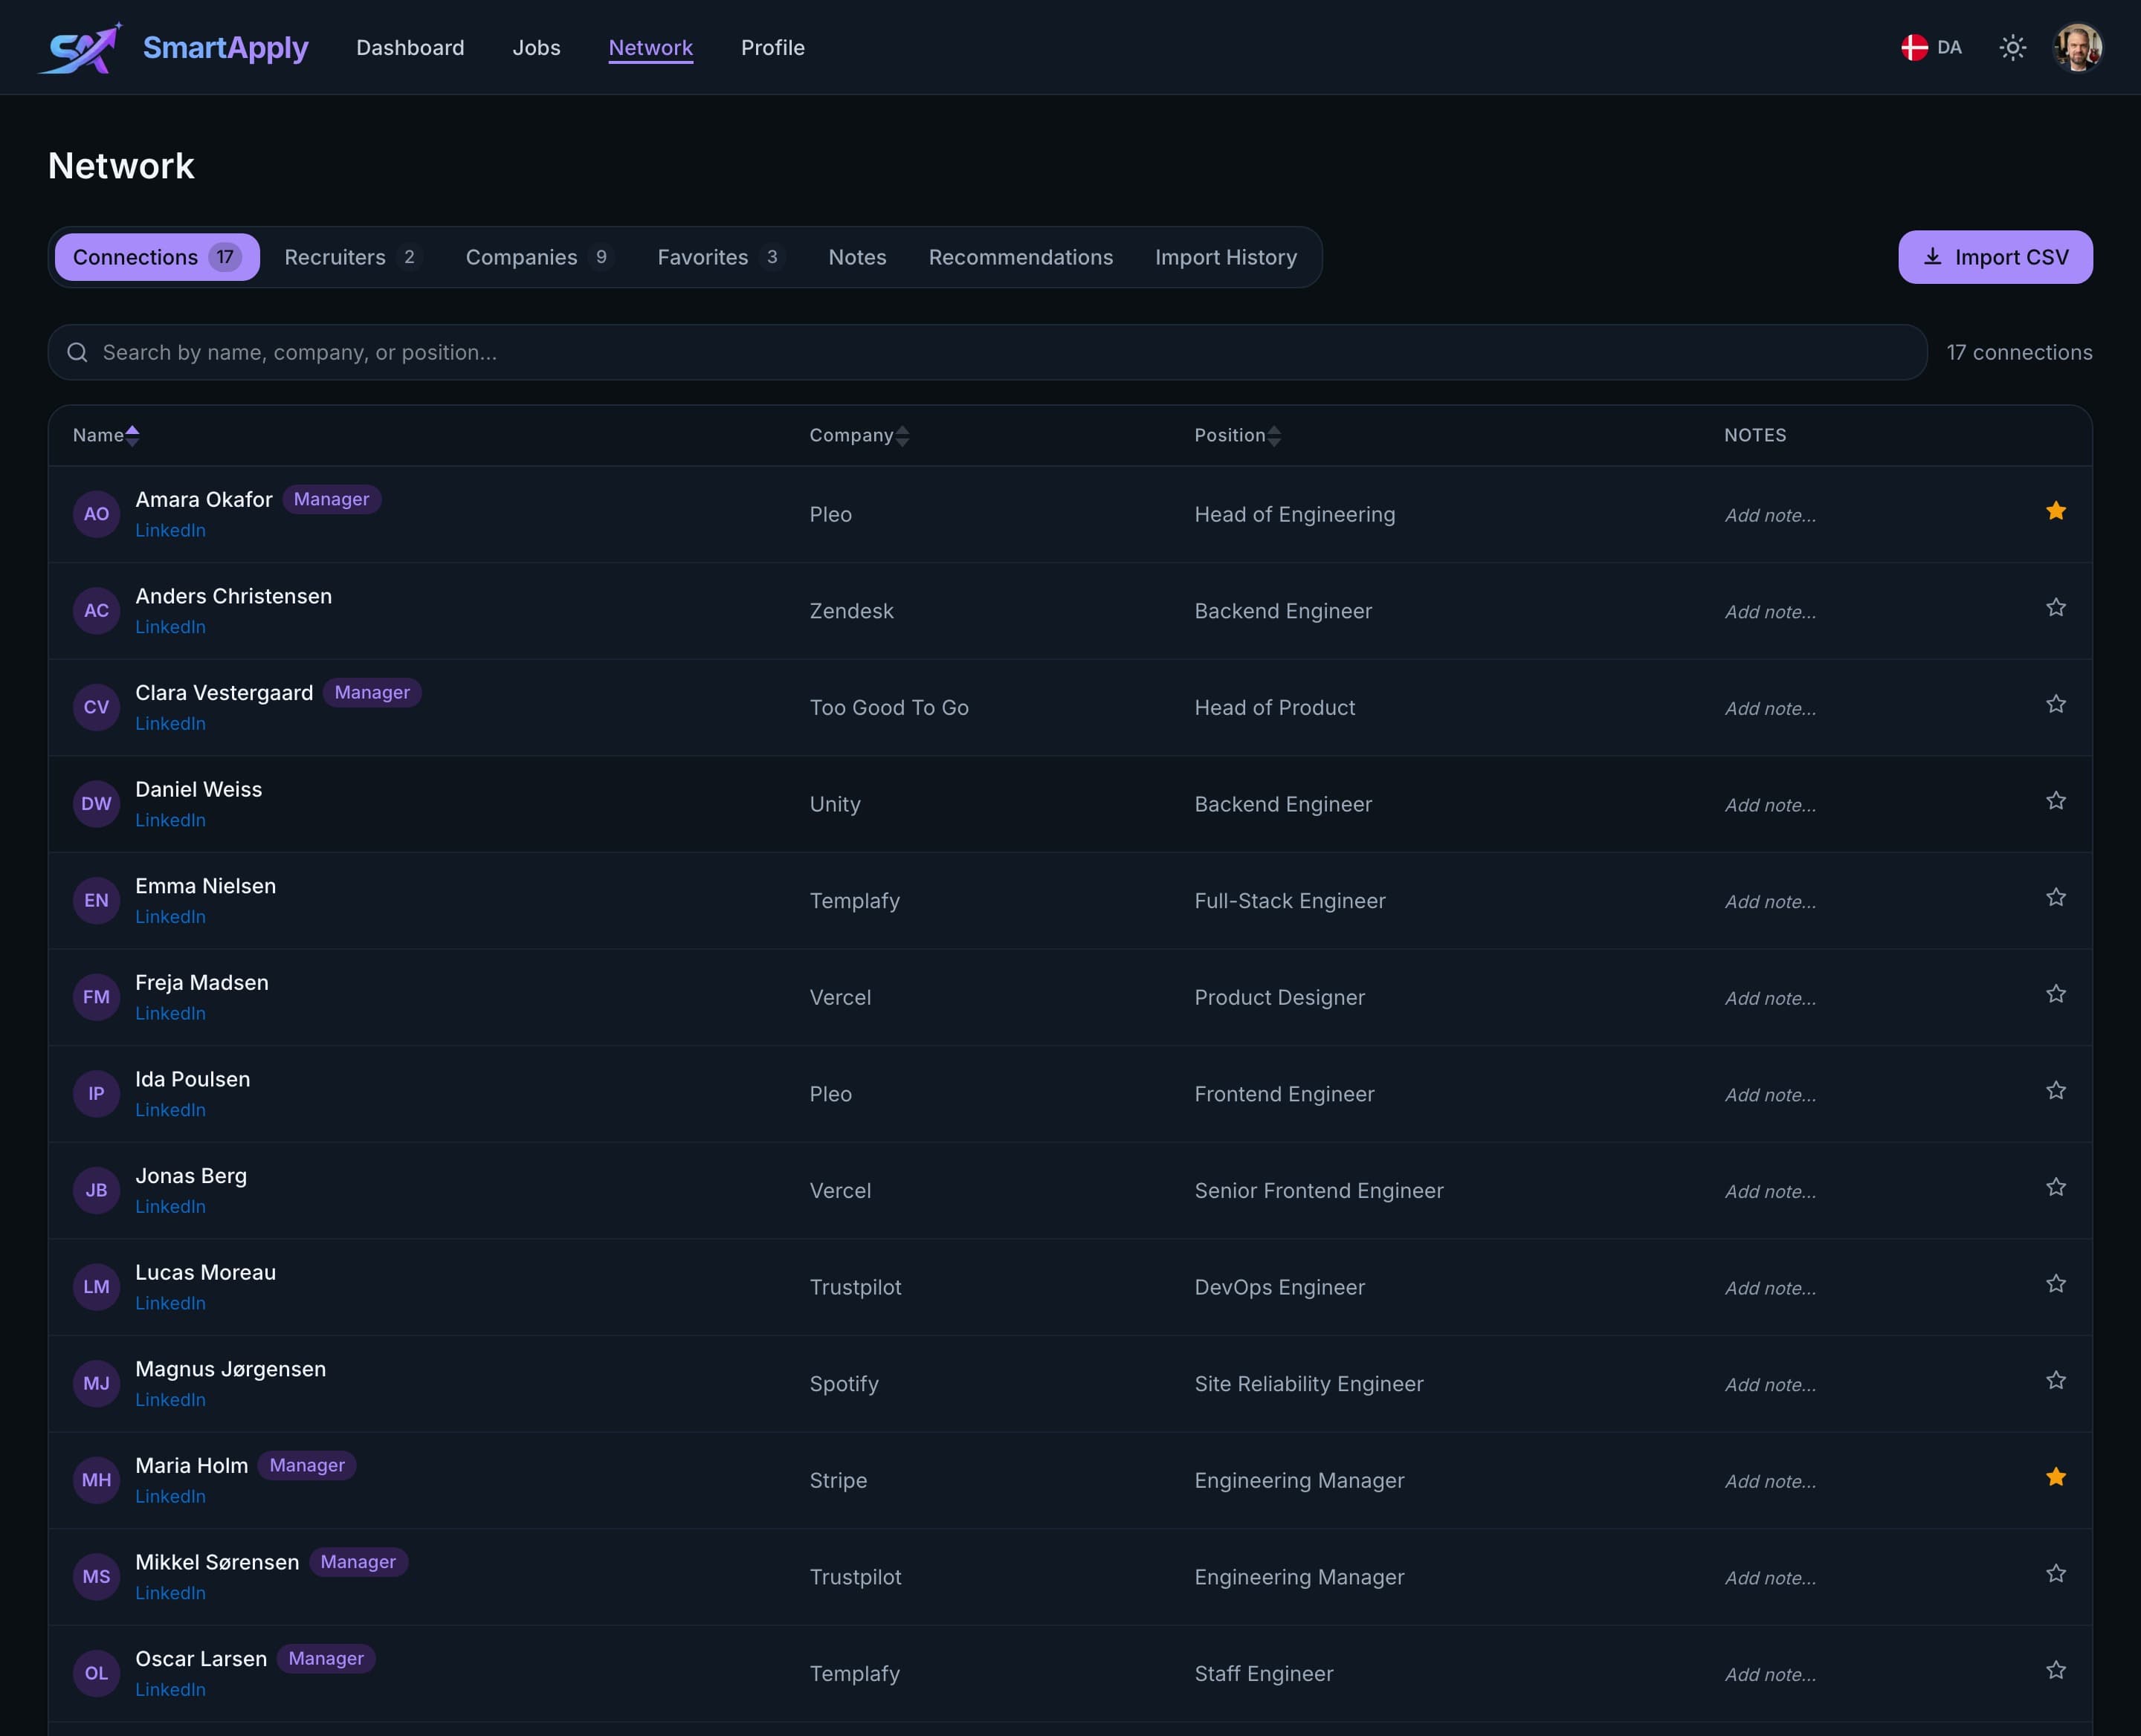This screenshot has width=2141, height=1736.
Task: Click the "Site Reliability Engineer" position cell
Action: coord(1308,1384)
